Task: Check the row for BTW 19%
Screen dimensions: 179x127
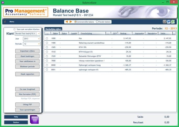Action: pyautogui.click(x=47, y=47)
